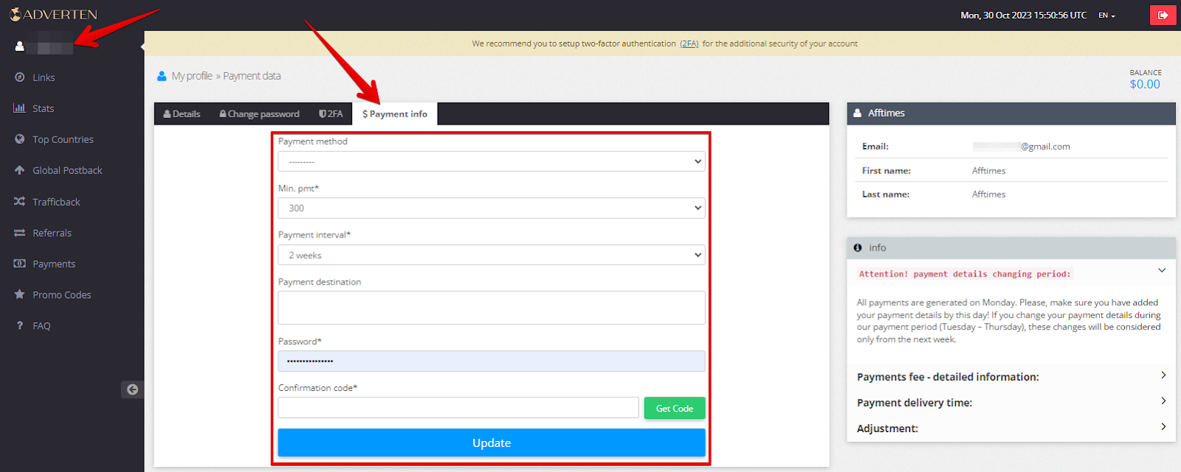
Task: Click the Trafficback shuffle icon
Action: (20, 201)
